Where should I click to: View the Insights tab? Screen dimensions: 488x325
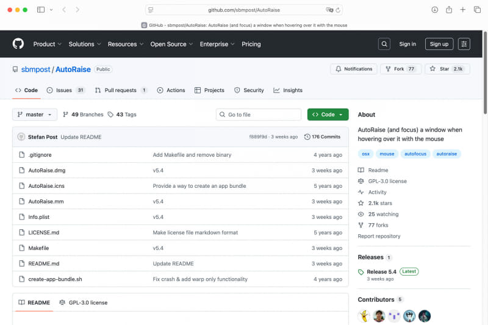pos(288,90)
